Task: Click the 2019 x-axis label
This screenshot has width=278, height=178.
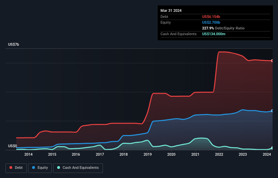Action: coord(148,154)
